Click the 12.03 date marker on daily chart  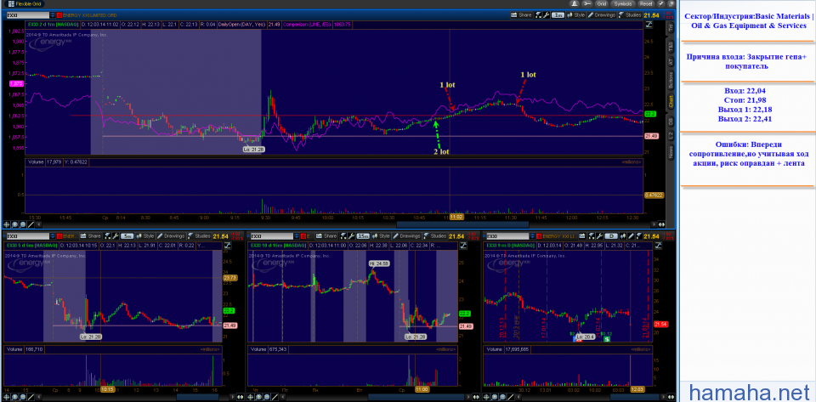pyautogui.click(x=637, y=389)
